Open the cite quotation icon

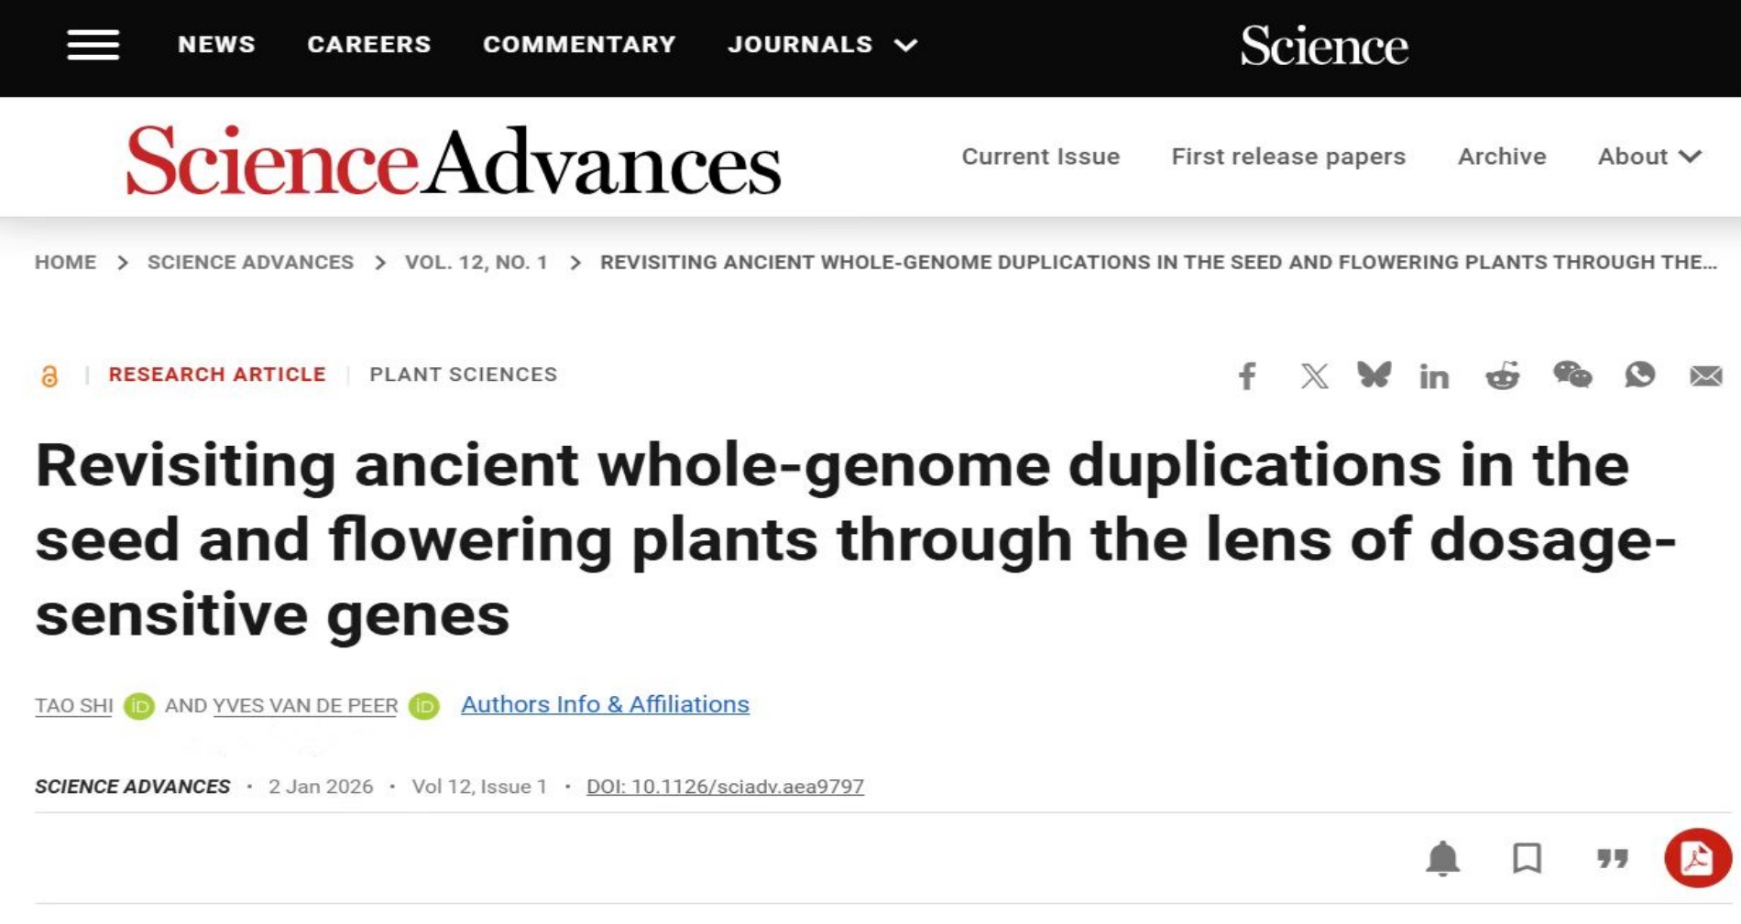[1612, 858]
